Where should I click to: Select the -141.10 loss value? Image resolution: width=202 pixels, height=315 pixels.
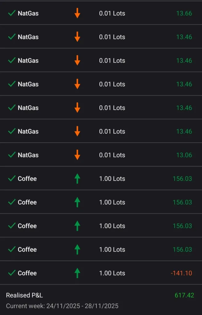pyautogui.click(x=181, y=273)
